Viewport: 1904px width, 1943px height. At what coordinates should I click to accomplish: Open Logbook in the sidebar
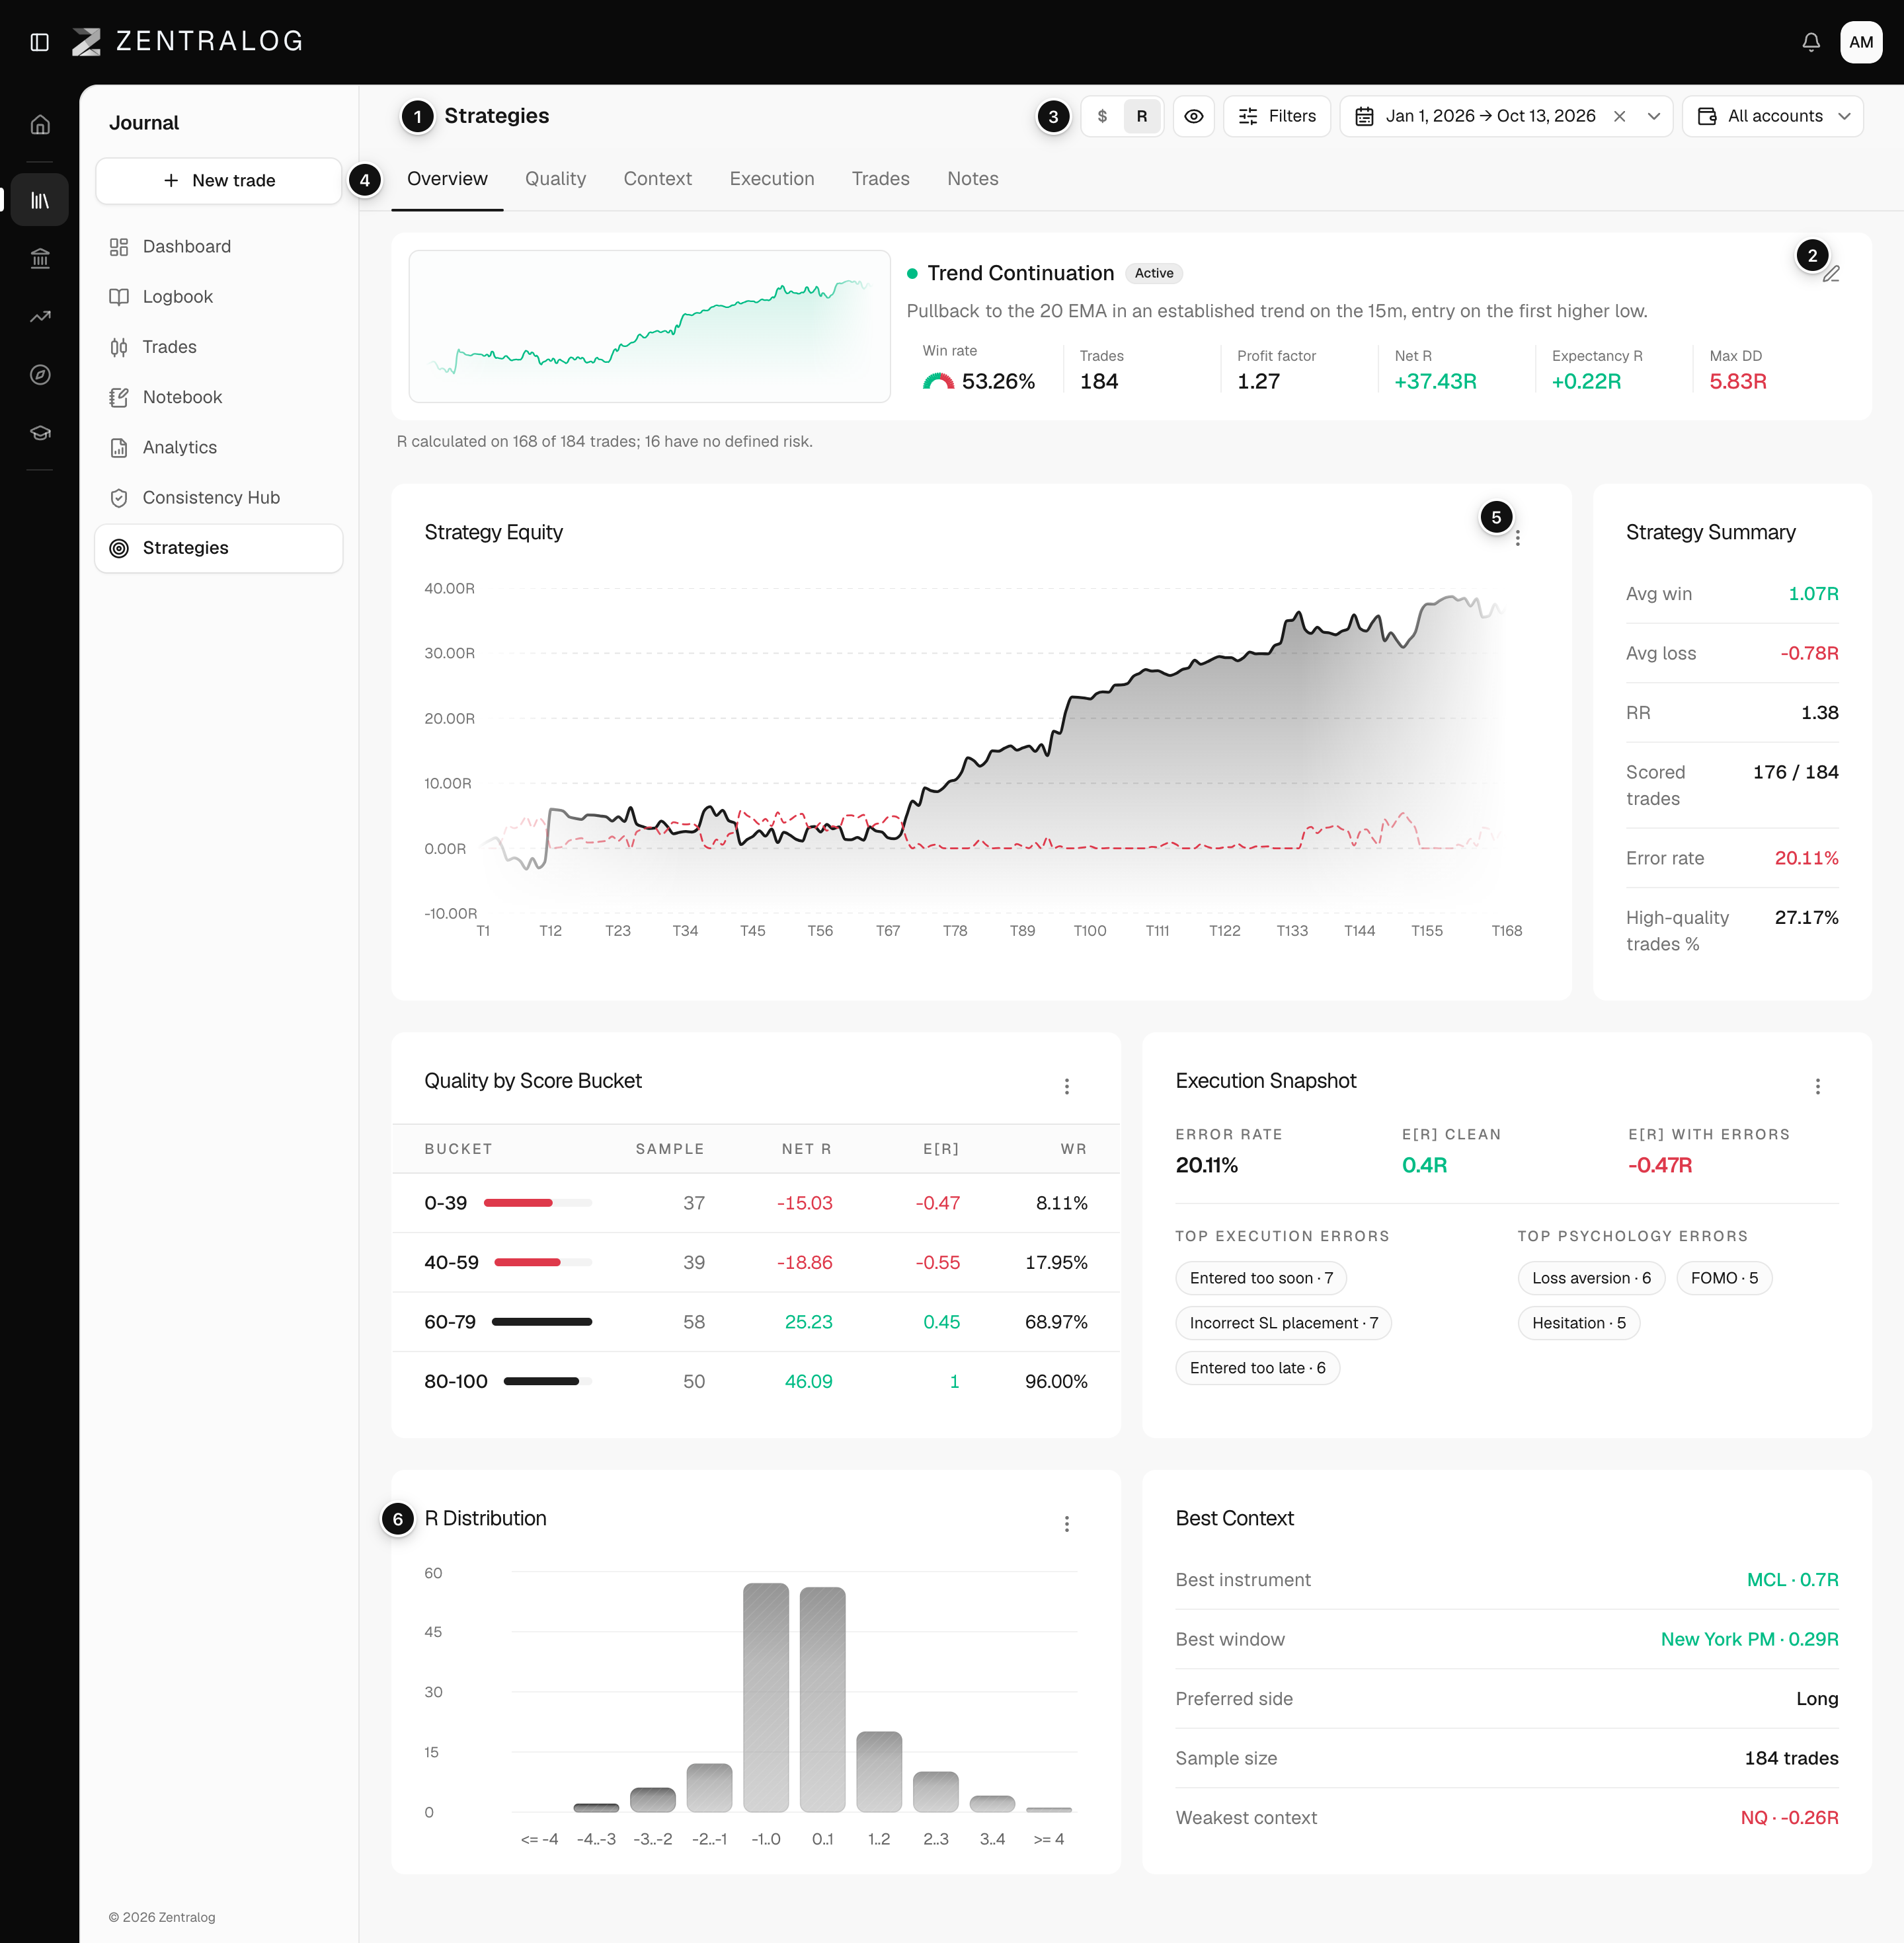coord(219,297)
